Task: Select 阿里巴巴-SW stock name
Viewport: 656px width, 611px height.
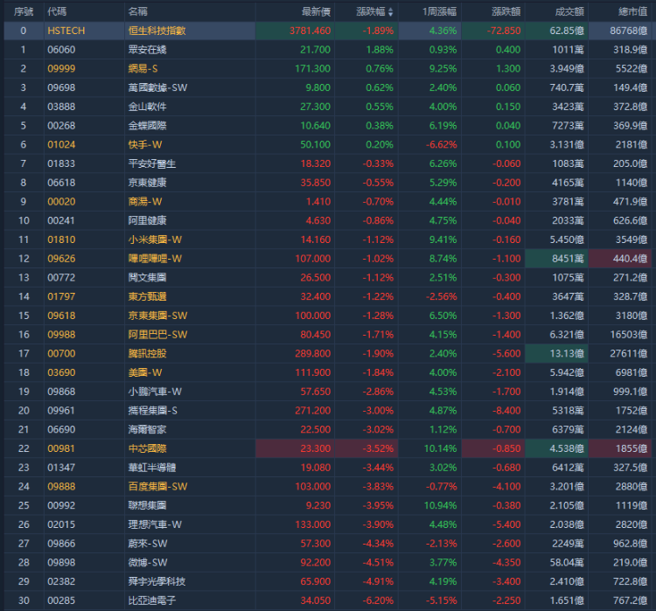Action: coord(157,335)
